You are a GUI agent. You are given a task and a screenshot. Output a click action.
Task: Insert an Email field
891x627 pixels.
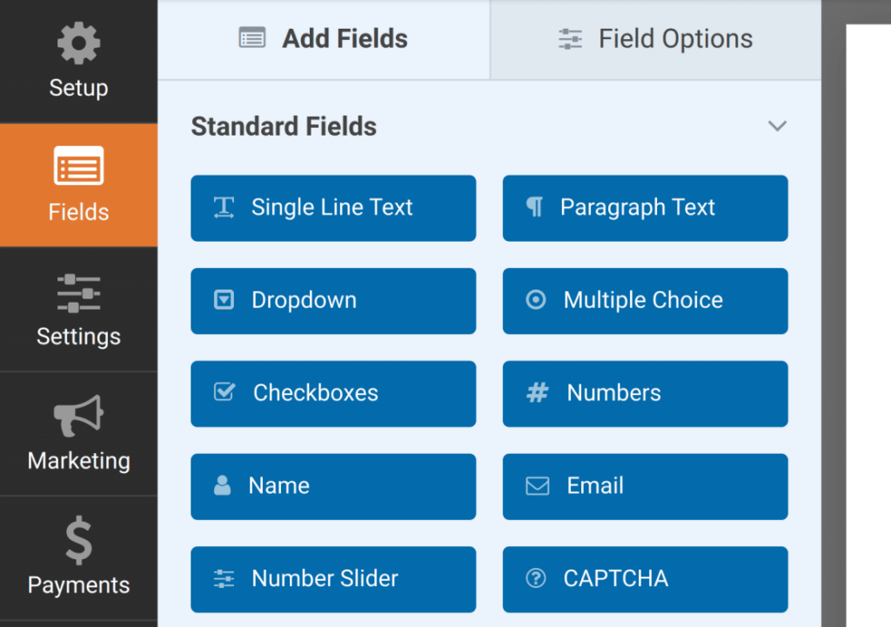(645, 486)
